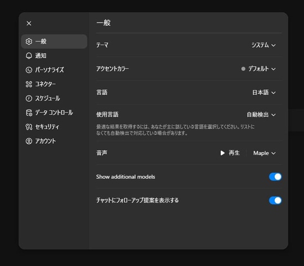Switch to the セキュリティ settings tab
304x266 pixels.
click(x=54, y=127)
